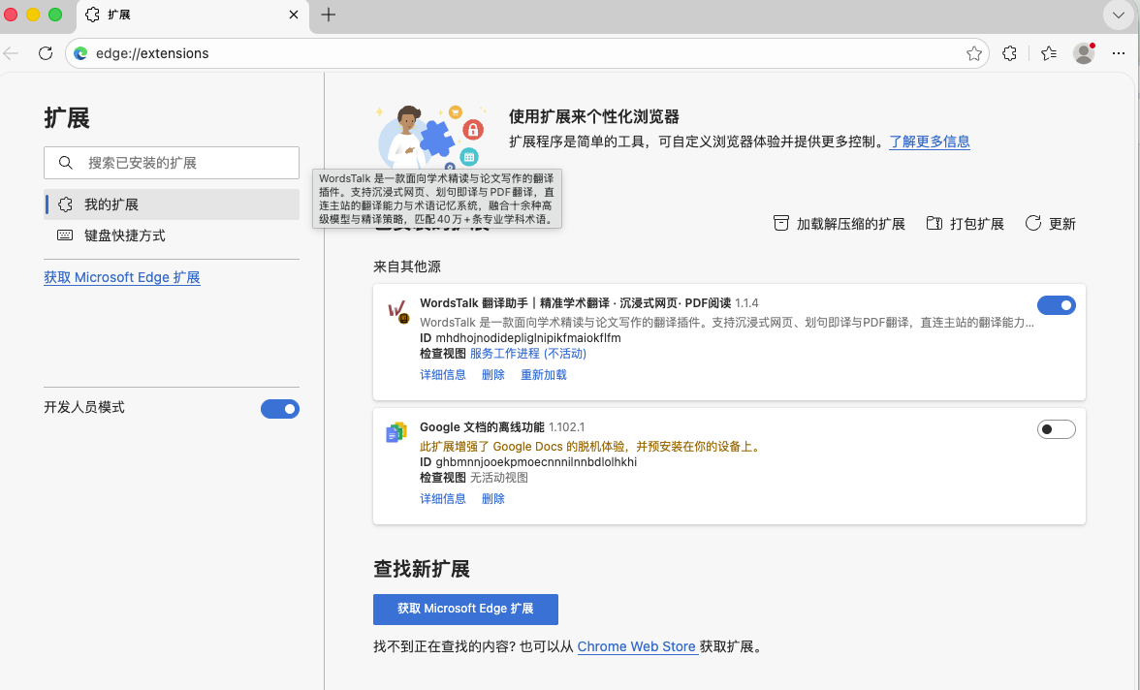Image resolution: width=1140 pixels, height=690 pixels.
Task: Open the favorites list icon
Action: click(x=1049, y=53)
